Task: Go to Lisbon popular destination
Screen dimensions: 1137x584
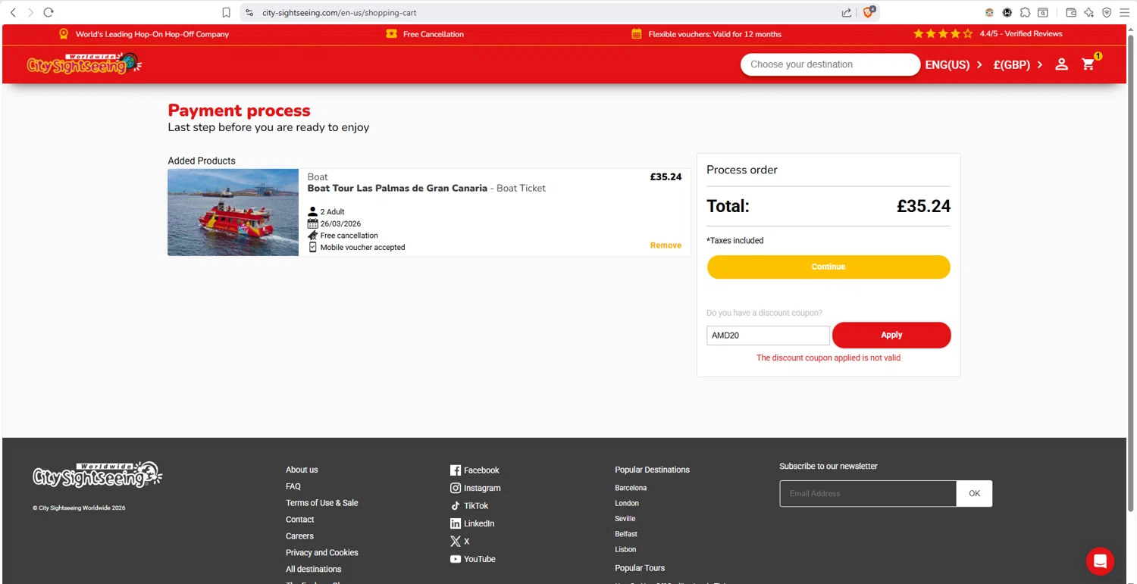Action: click(x=625, y=550)
